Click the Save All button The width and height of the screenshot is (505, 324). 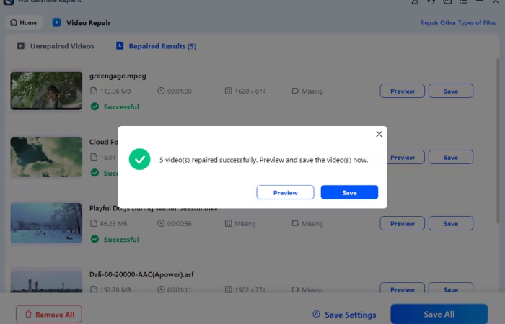click(x=439, y=314)
